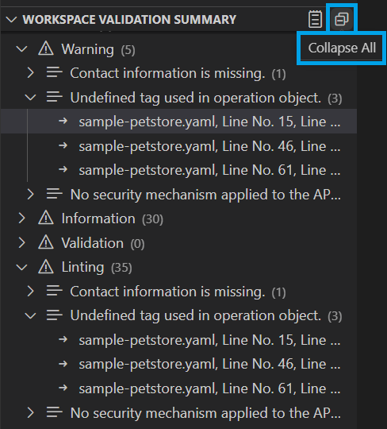
Task: Collapse the Workspace Validation Summary section
Action: pos(11,20)
